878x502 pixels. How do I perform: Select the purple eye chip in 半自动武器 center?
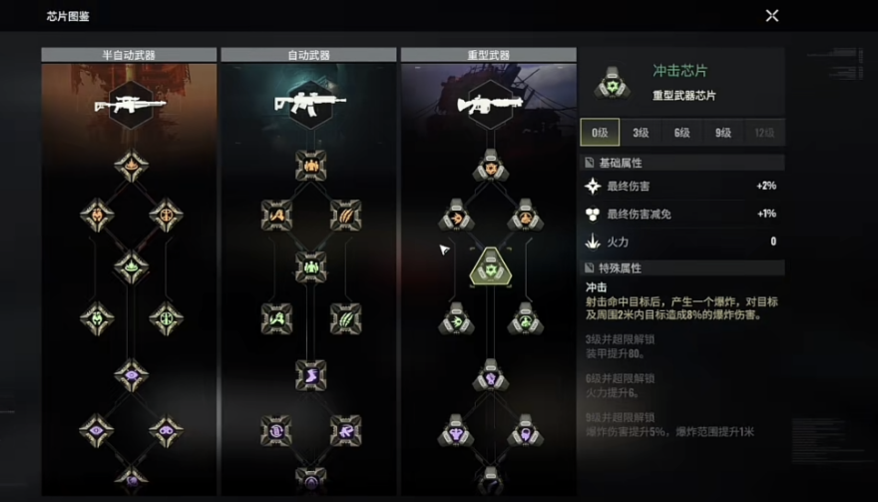click(x=131, y=375)
